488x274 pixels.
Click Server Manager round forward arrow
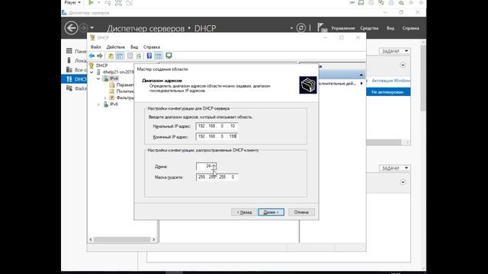pos(83,28)
